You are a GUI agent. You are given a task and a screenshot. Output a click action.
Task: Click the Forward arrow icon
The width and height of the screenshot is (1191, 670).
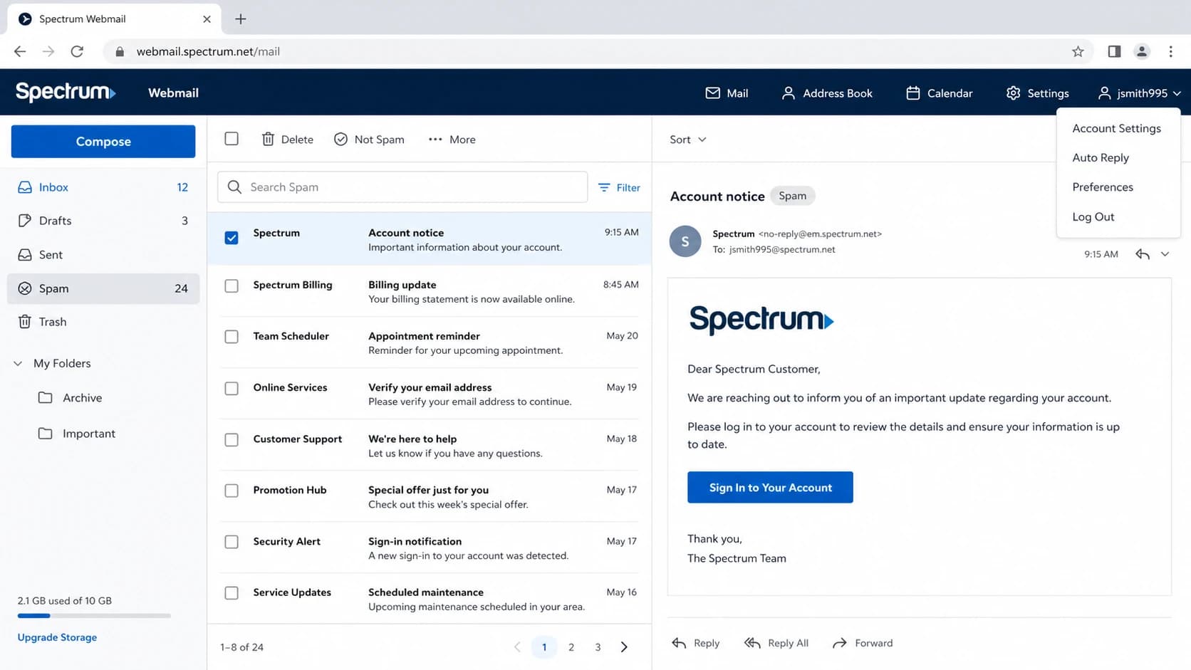click(840, 643)
